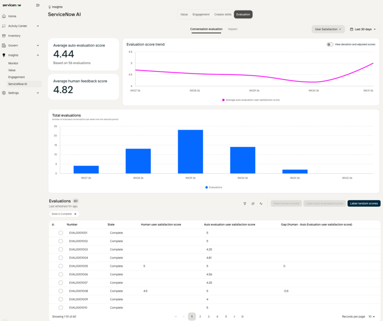Switch to the Creator skills tab

pyautogui.click(x=223, y=14)
